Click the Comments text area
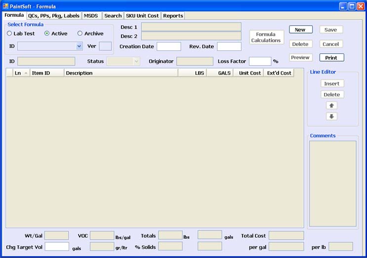Viewport: 367px width, 258px height. click(332, 183)
